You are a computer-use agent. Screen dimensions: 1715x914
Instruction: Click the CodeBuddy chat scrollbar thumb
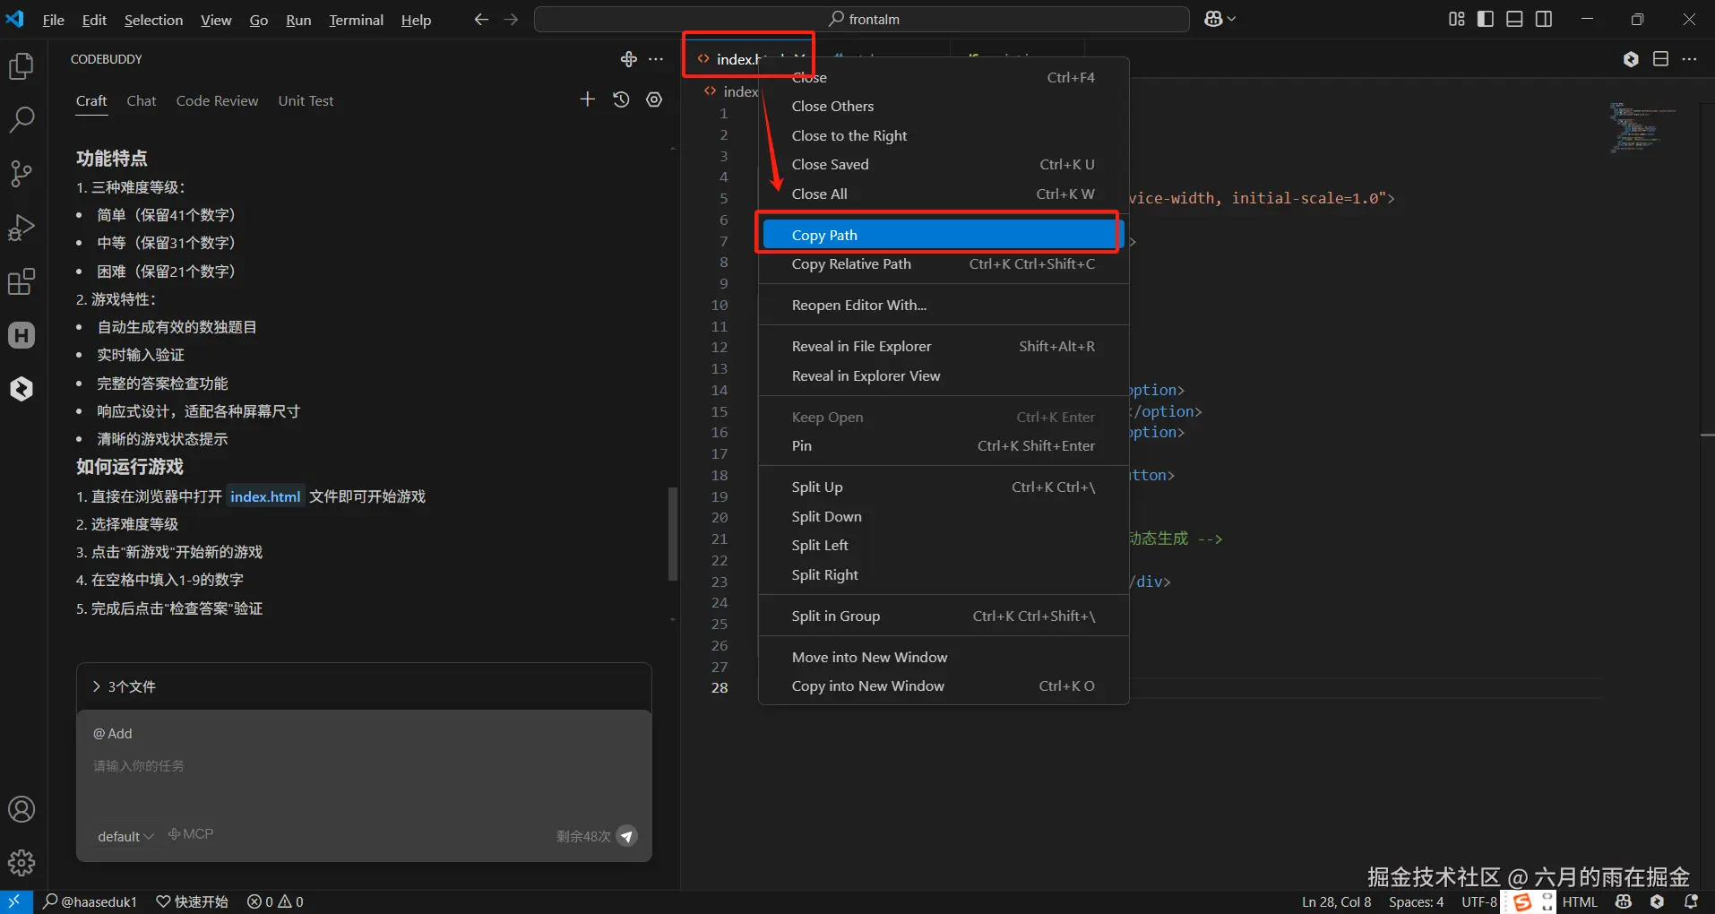pyautogui.click(x=673, y=534)
